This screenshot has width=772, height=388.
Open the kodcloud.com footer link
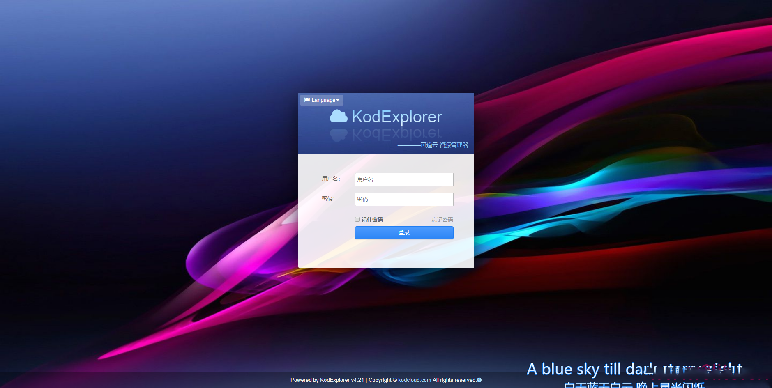[415, 380]
